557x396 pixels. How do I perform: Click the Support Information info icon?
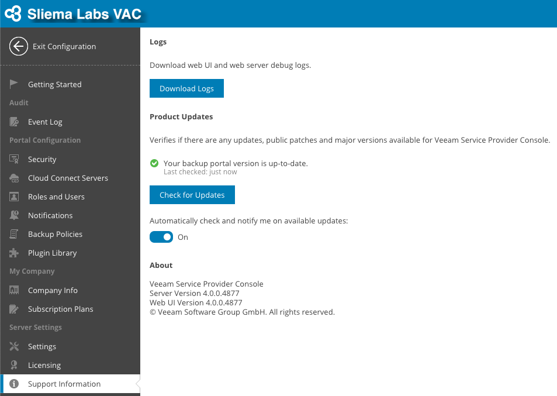pos(14,384)
